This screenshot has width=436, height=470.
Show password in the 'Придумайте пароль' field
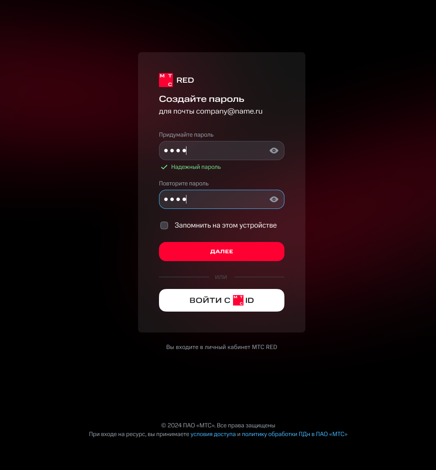(x=274, y=151)
